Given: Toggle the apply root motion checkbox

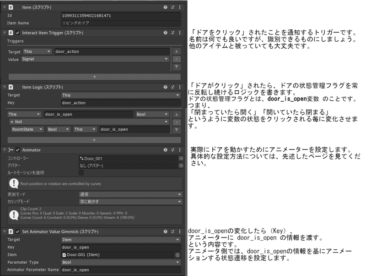Looking at the screenshot, I should 81,173.
